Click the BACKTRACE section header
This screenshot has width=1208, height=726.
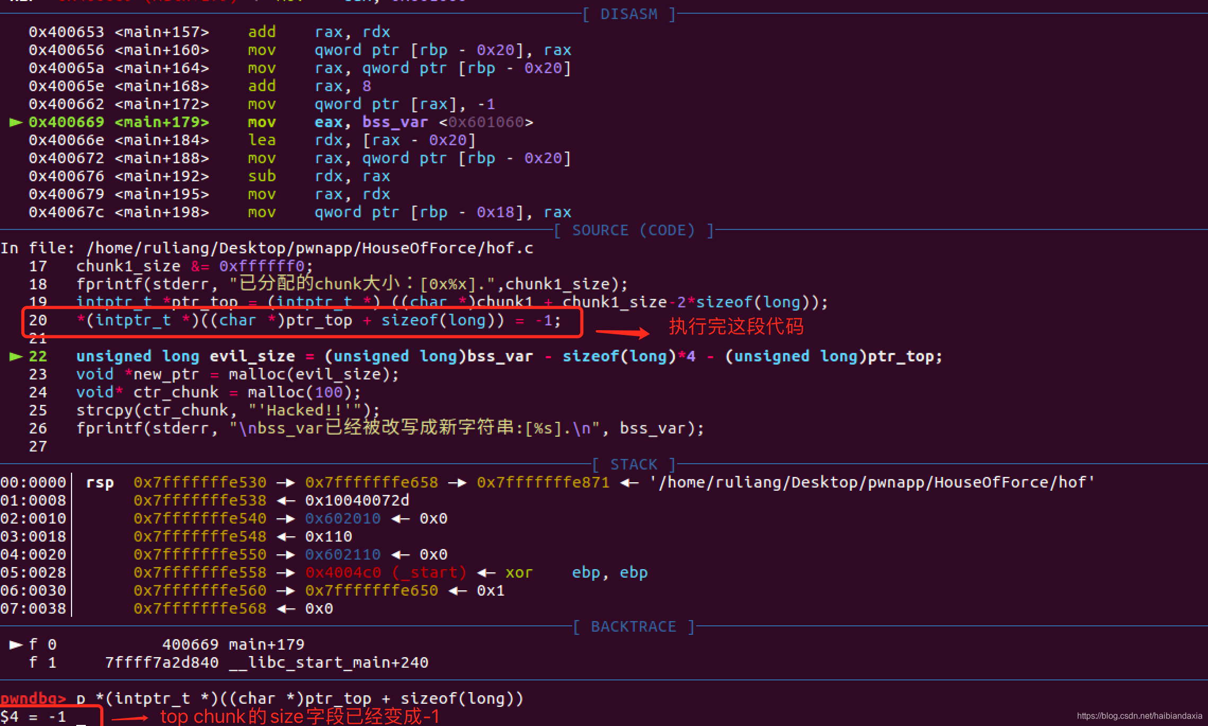(x=634, y=627)
